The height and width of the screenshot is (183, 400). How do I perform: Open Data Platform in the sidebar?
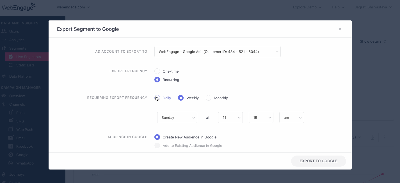click(20, 76)
